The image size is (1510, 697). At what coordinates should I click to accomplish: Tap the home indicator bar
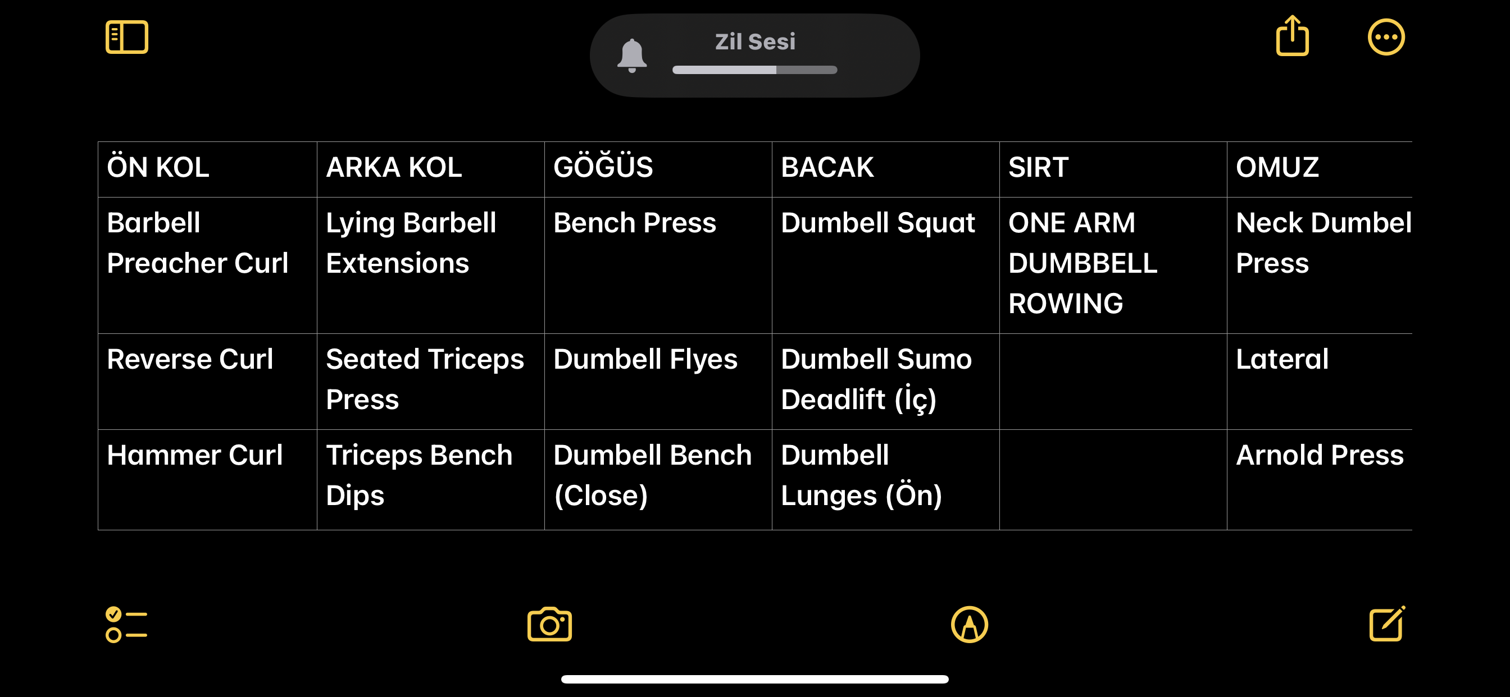pos(754,679)
